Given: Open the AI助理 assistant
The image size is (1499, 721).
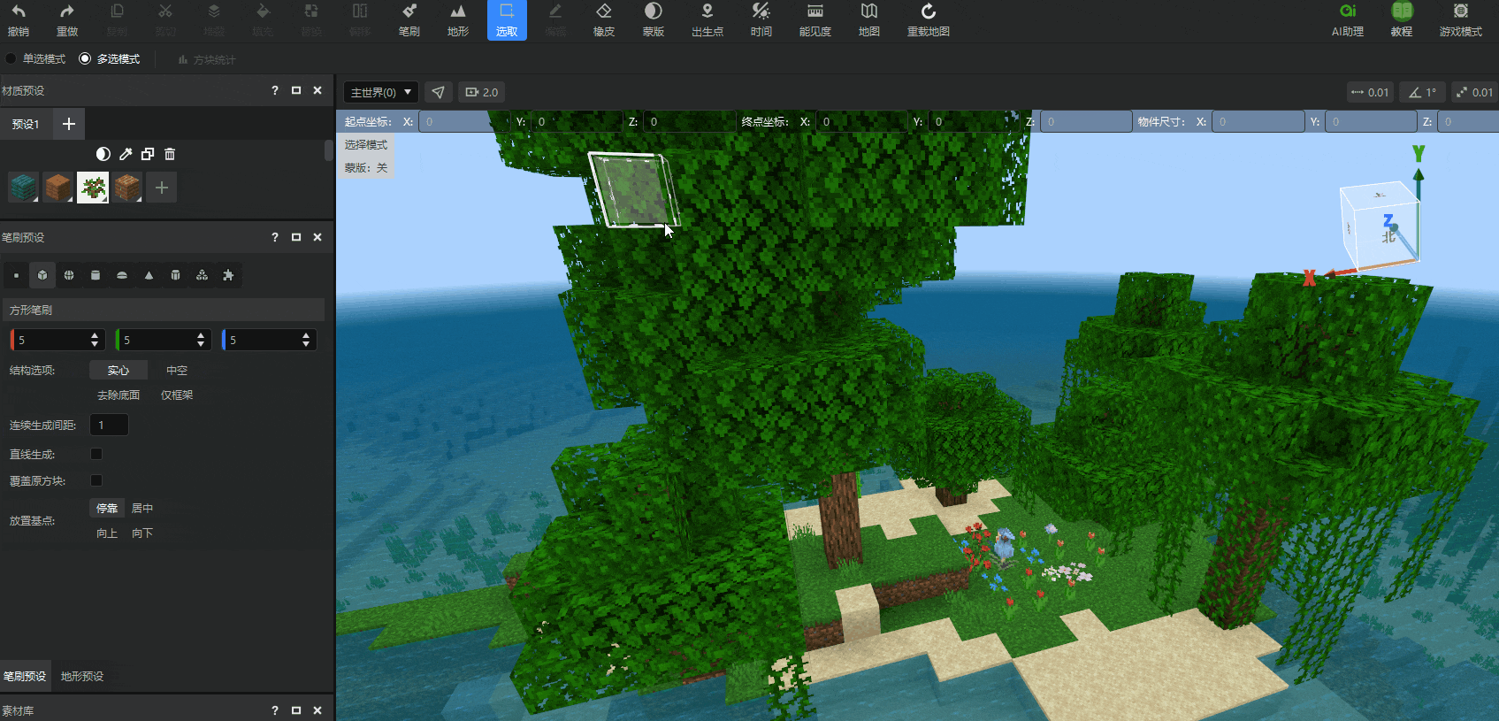Looking at the screenshot, I should pyautogui.click(x=1348, y=19).
